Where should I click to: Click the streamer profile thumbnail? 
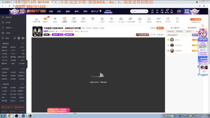pyautogui.click(x=38, y=31)
